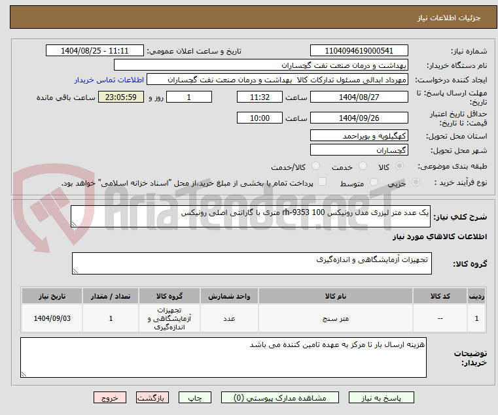The width and height of the screenshot is (498, 415).
Task: Choose the متوسط purchase process option
Action: coord(374,182)
